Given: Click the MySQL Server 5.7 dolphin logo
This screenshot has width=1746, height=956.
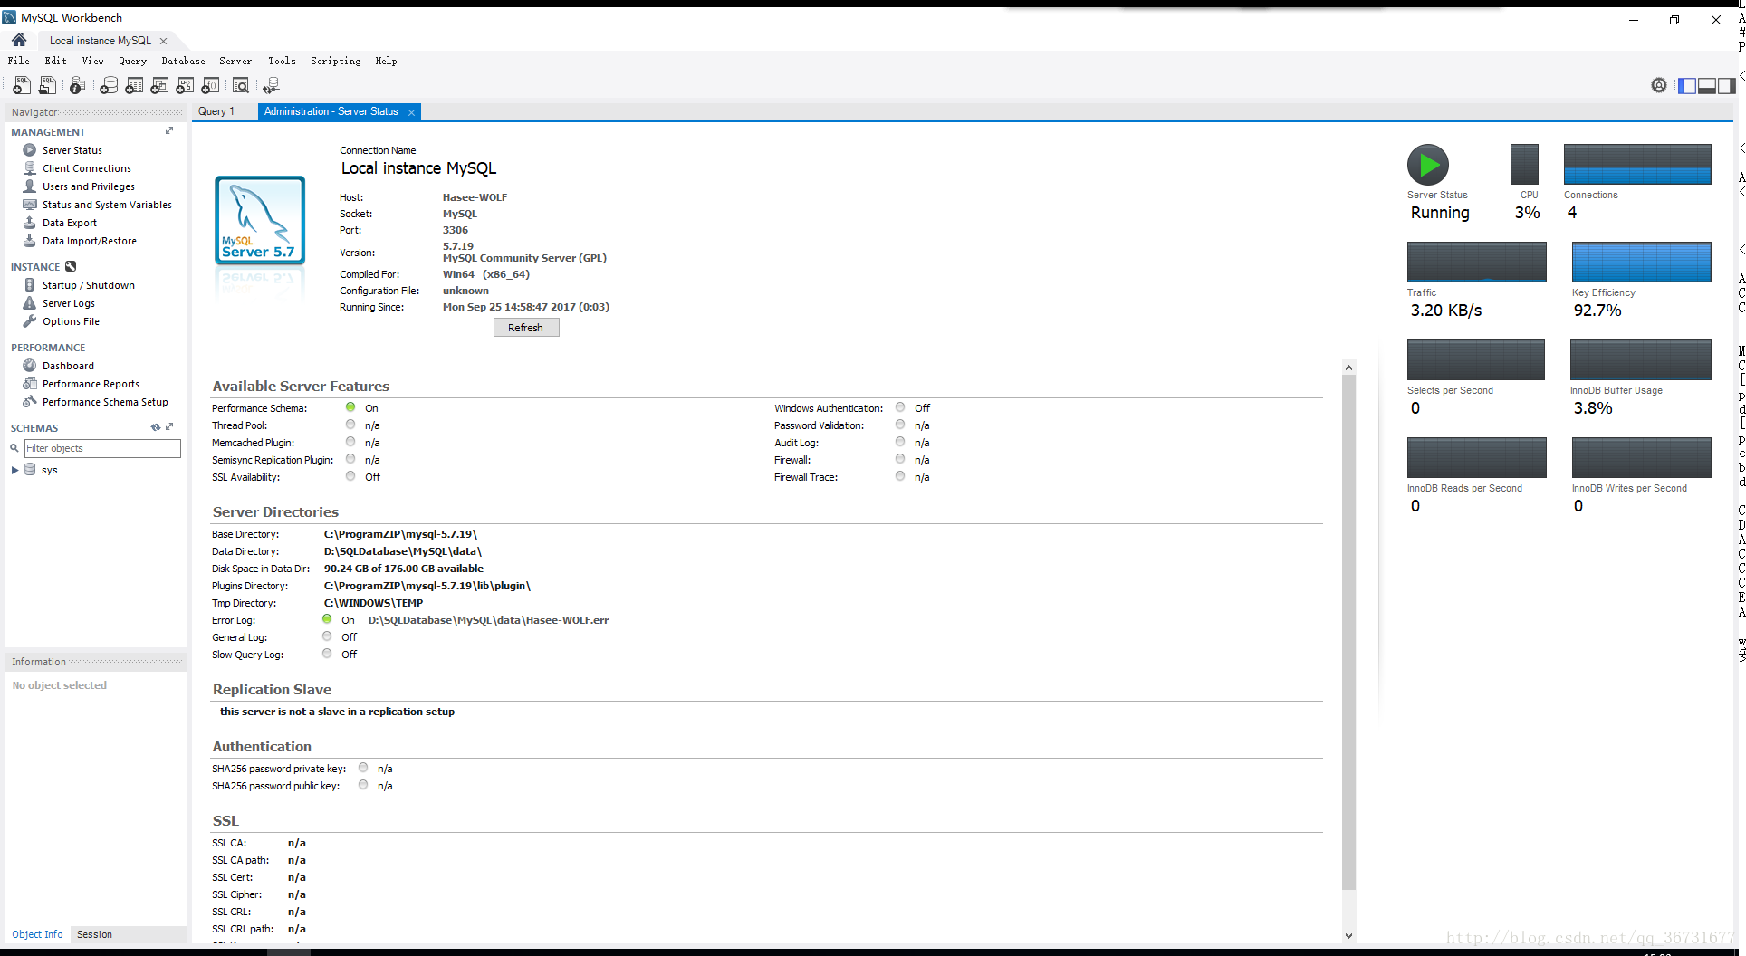Looking at the screenshot, I should point(260,220).
